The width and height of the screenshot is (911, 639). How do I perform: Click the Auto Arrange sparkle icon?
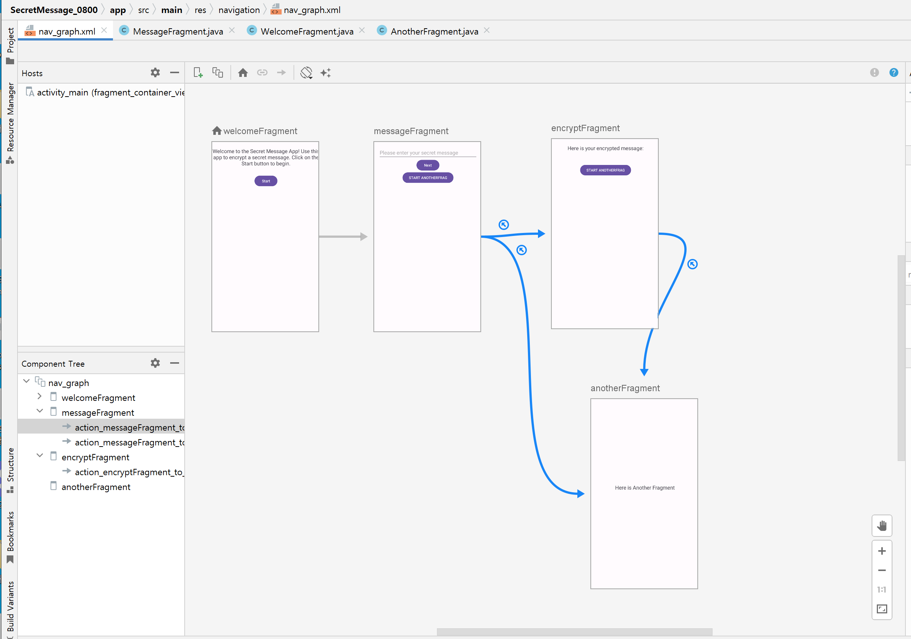pos(325,72)
